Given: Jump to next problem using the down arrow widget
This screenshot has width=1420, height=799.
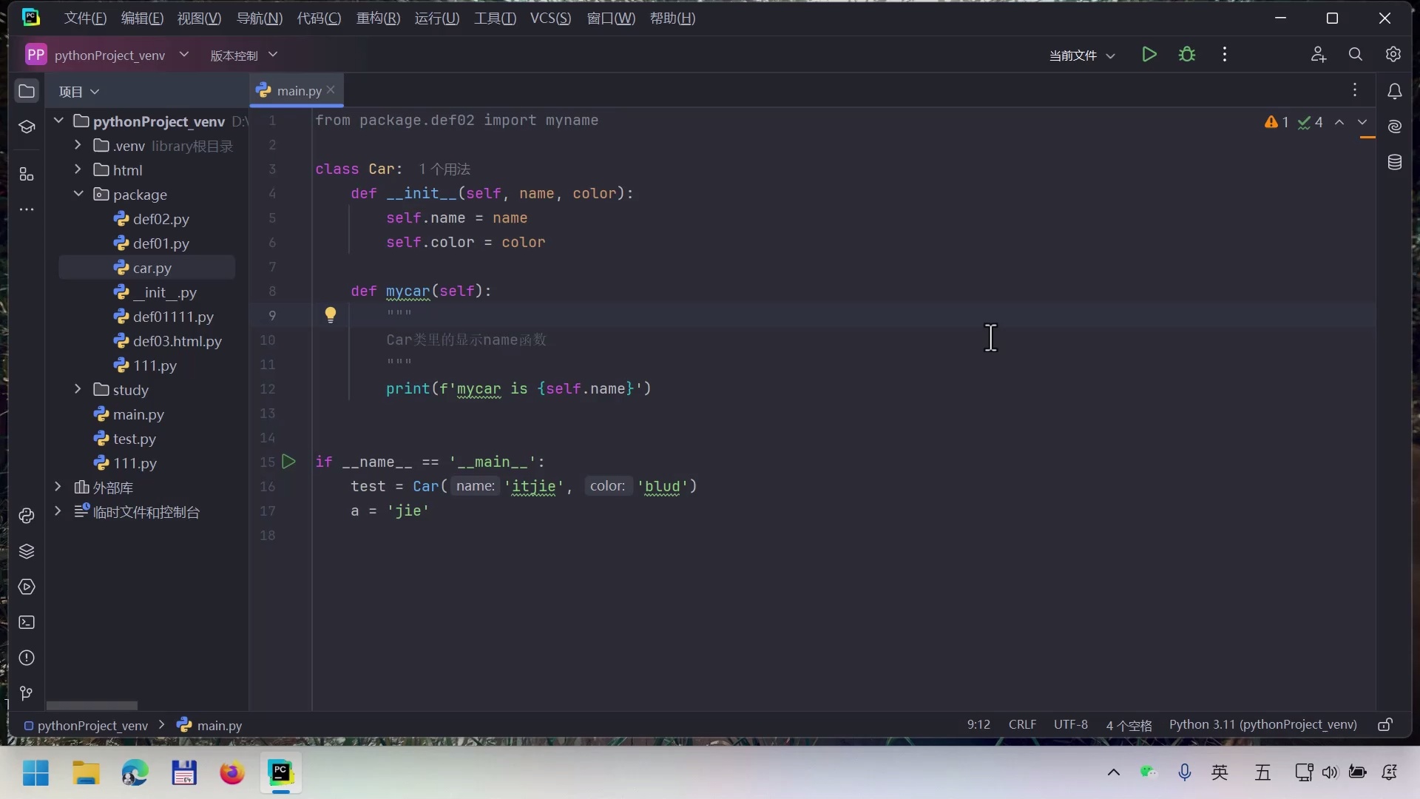Looking at the screenshot, I should 1361,123.
